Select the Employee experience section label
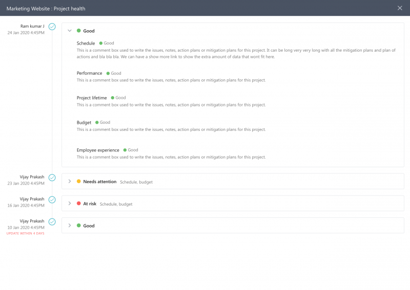This screenshot has height=290, width=410. [x=98, y=150]
